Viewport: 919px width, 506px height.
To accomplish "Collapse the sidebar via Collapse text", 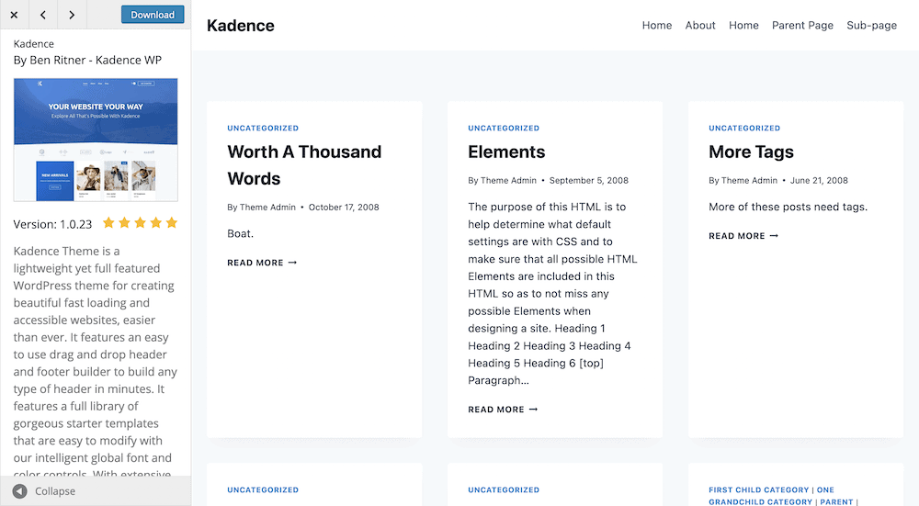I will coord(55,490).
